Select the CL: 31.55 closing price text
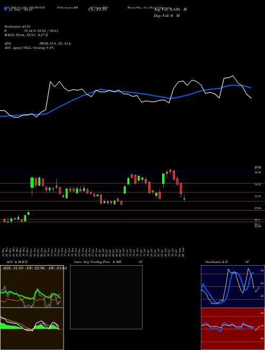Viewport: 265px width, 350px height. pos(98,10)
